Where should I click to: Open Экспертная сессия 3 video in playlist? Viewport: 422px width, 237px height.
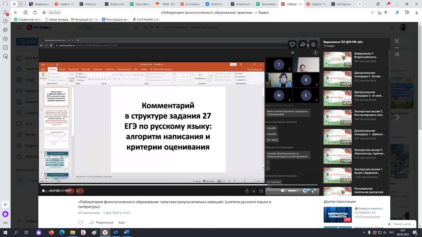pos(338,117)
